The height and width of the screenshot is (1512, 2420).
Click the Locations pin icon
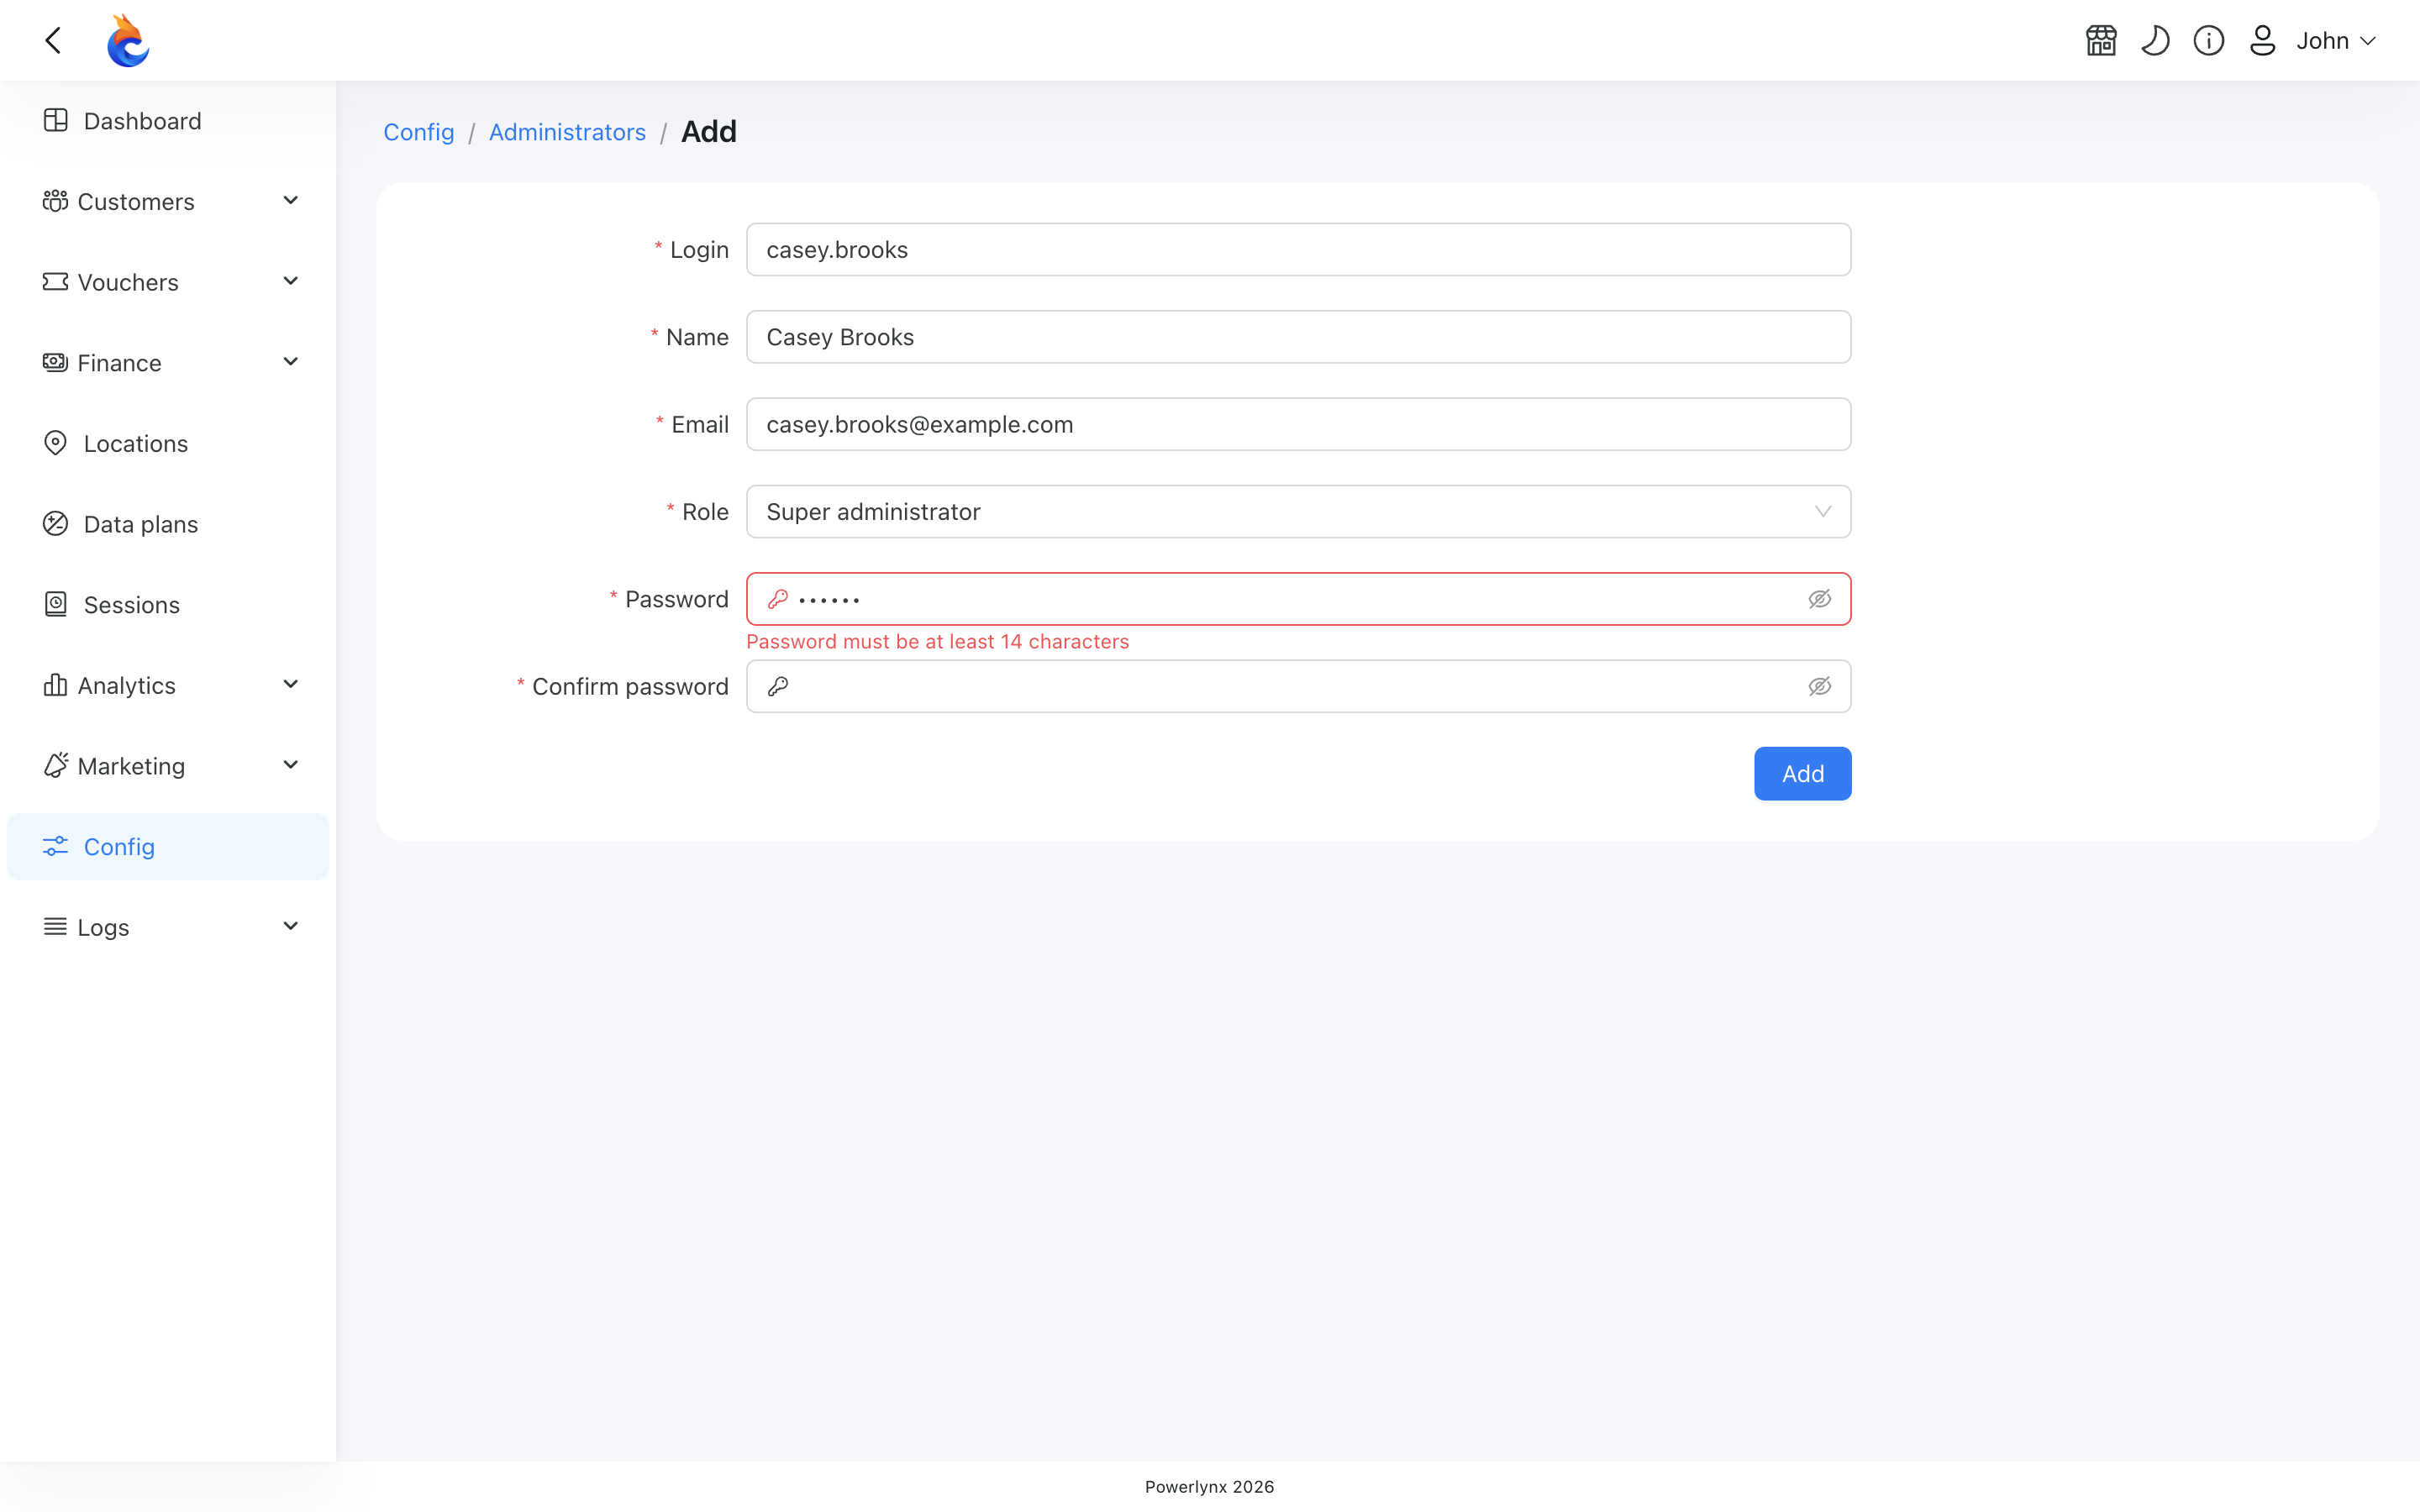pyautogui.click(x=55, y=443)
